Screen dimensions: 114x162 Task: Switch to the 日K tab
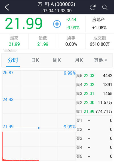click(x=35, y=60)
